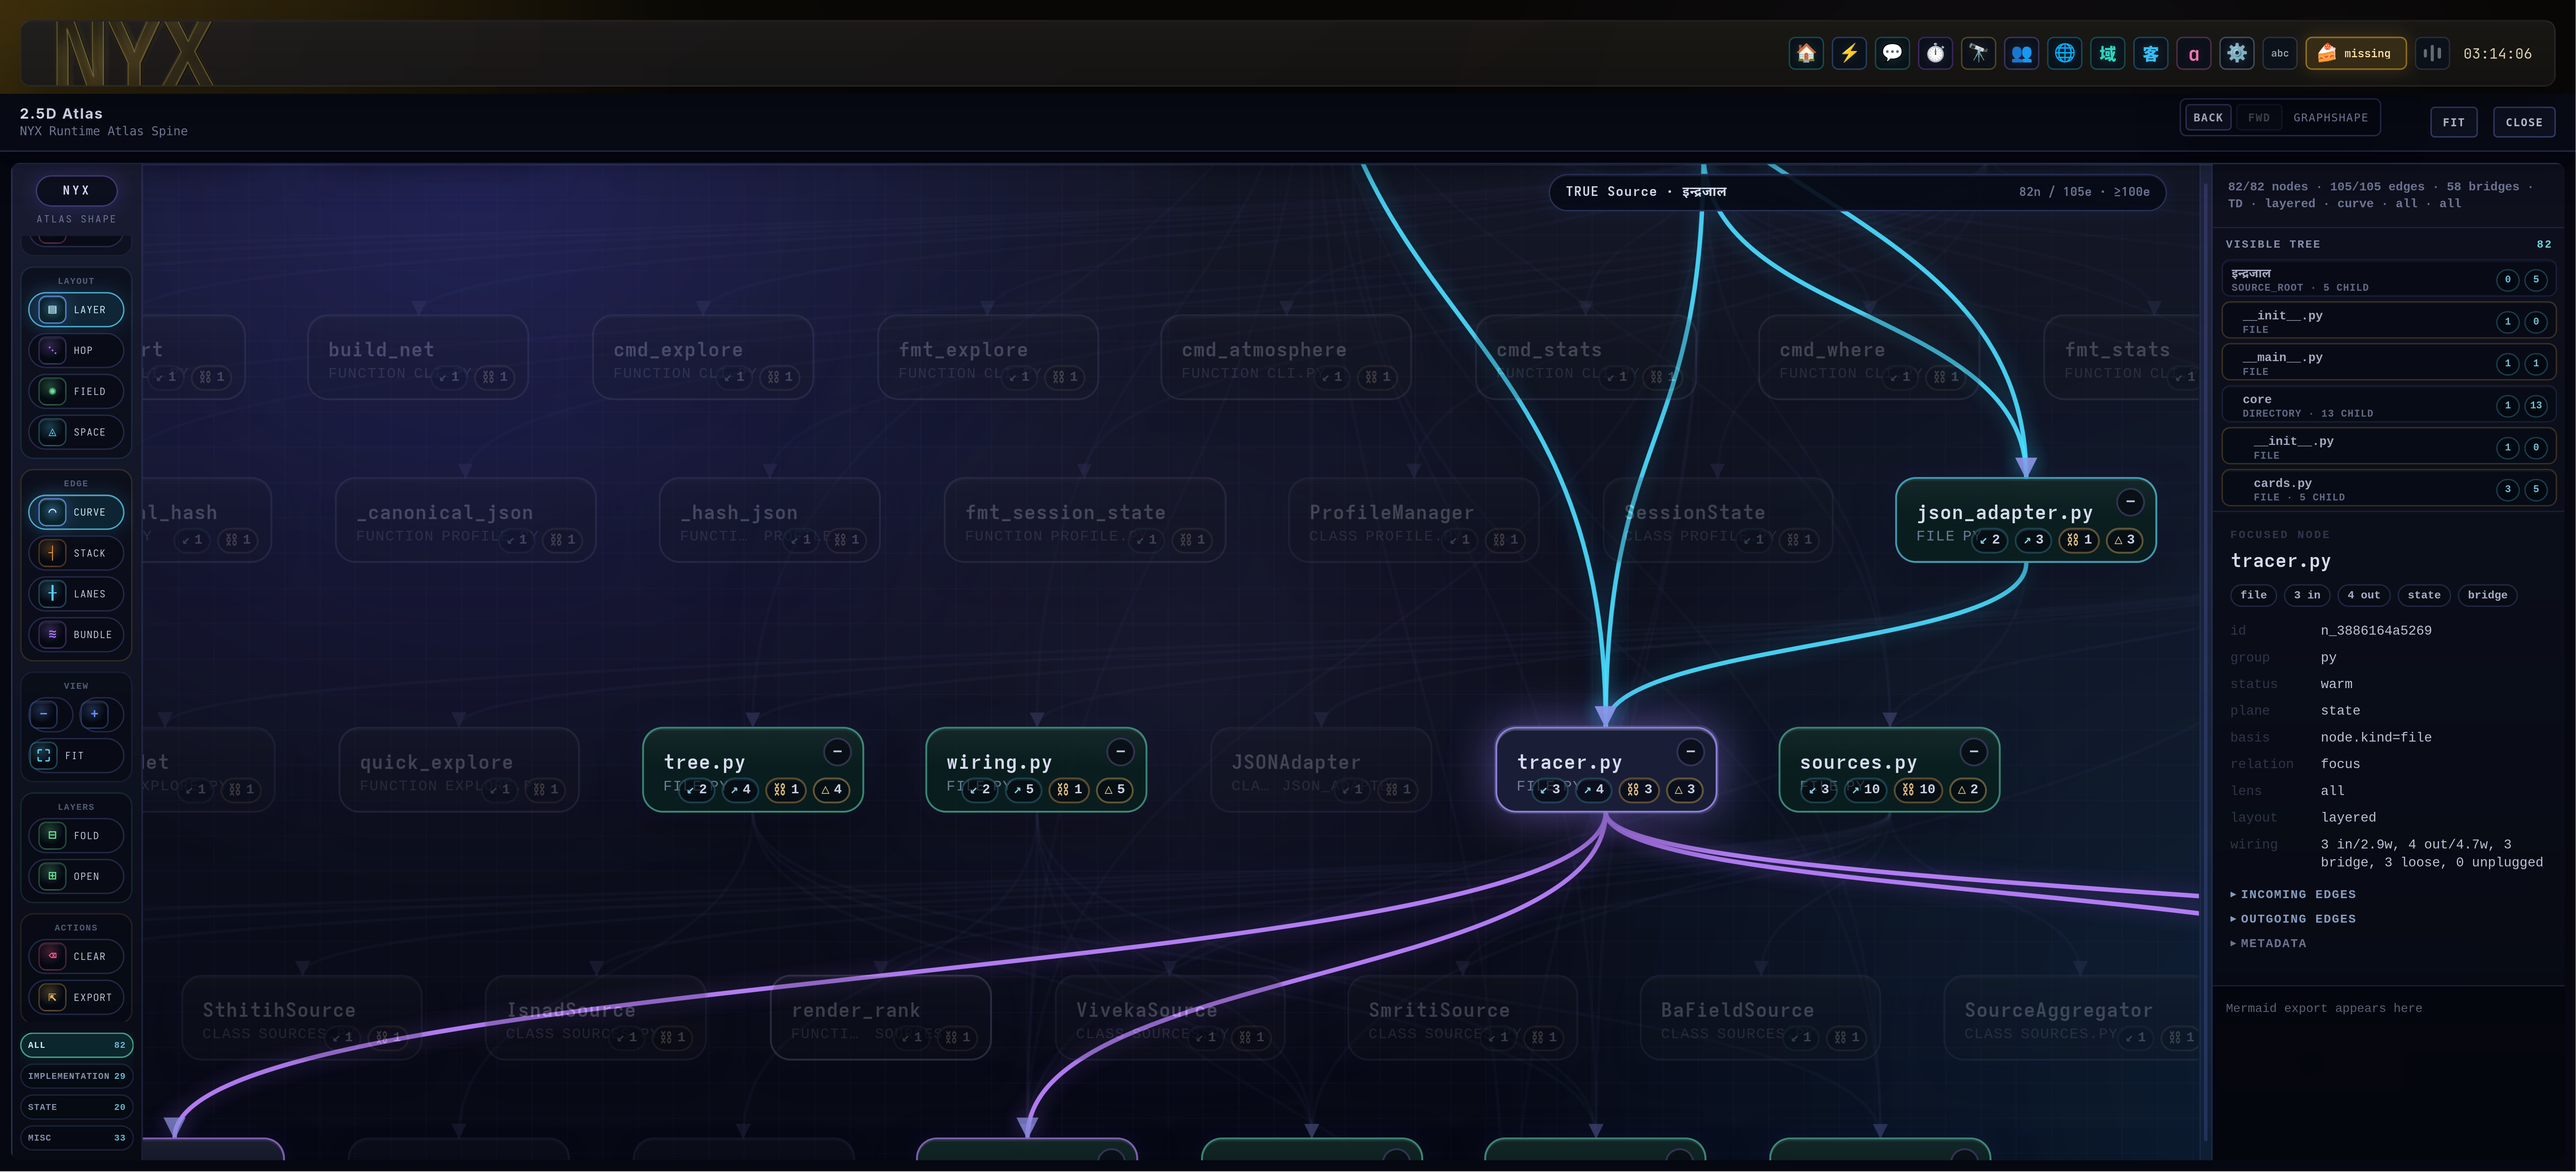
Task: Click the lightning bolt icon
Action: click(x=1849, y=53)
